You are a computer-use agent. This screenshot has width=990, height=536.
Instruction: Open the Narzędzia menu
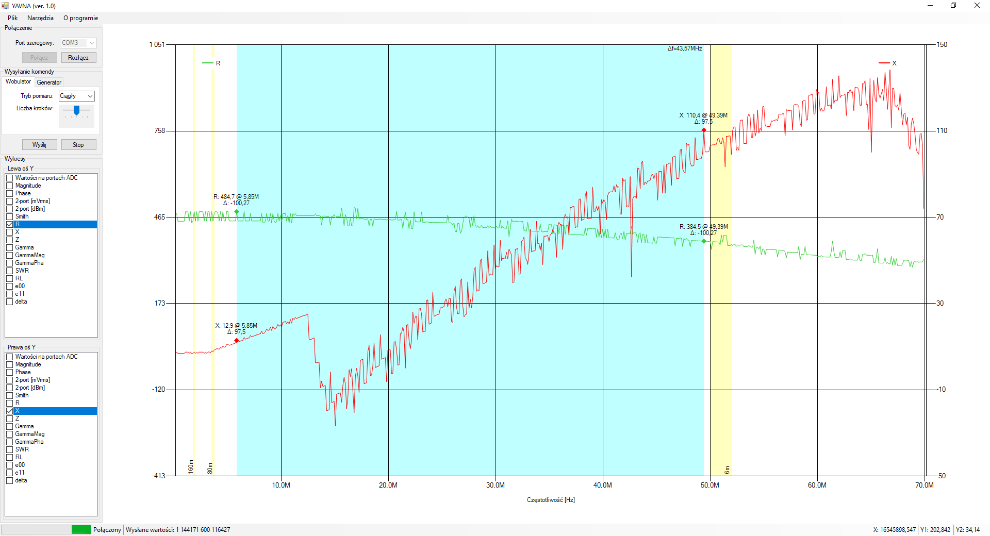pos(40,18)
